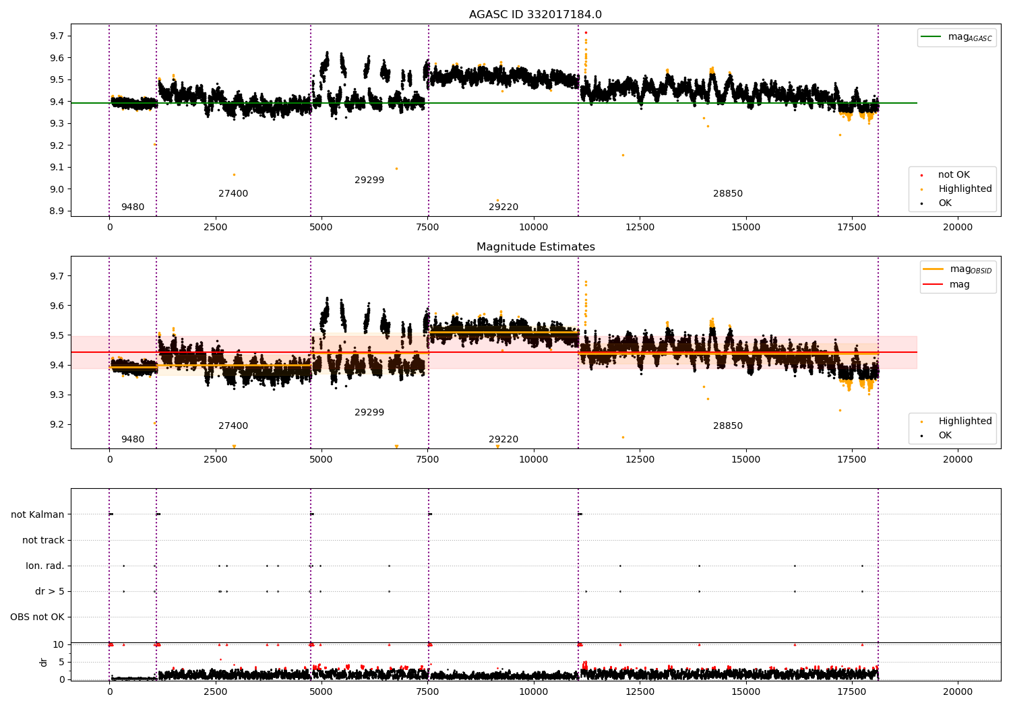Select the 'not track' row label
The image size is (1011, 707).
[x=43, y=540]
